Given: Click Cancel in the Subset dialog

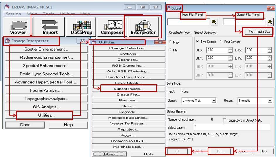Looking at the screenshot, I should (x=242, y=151).
